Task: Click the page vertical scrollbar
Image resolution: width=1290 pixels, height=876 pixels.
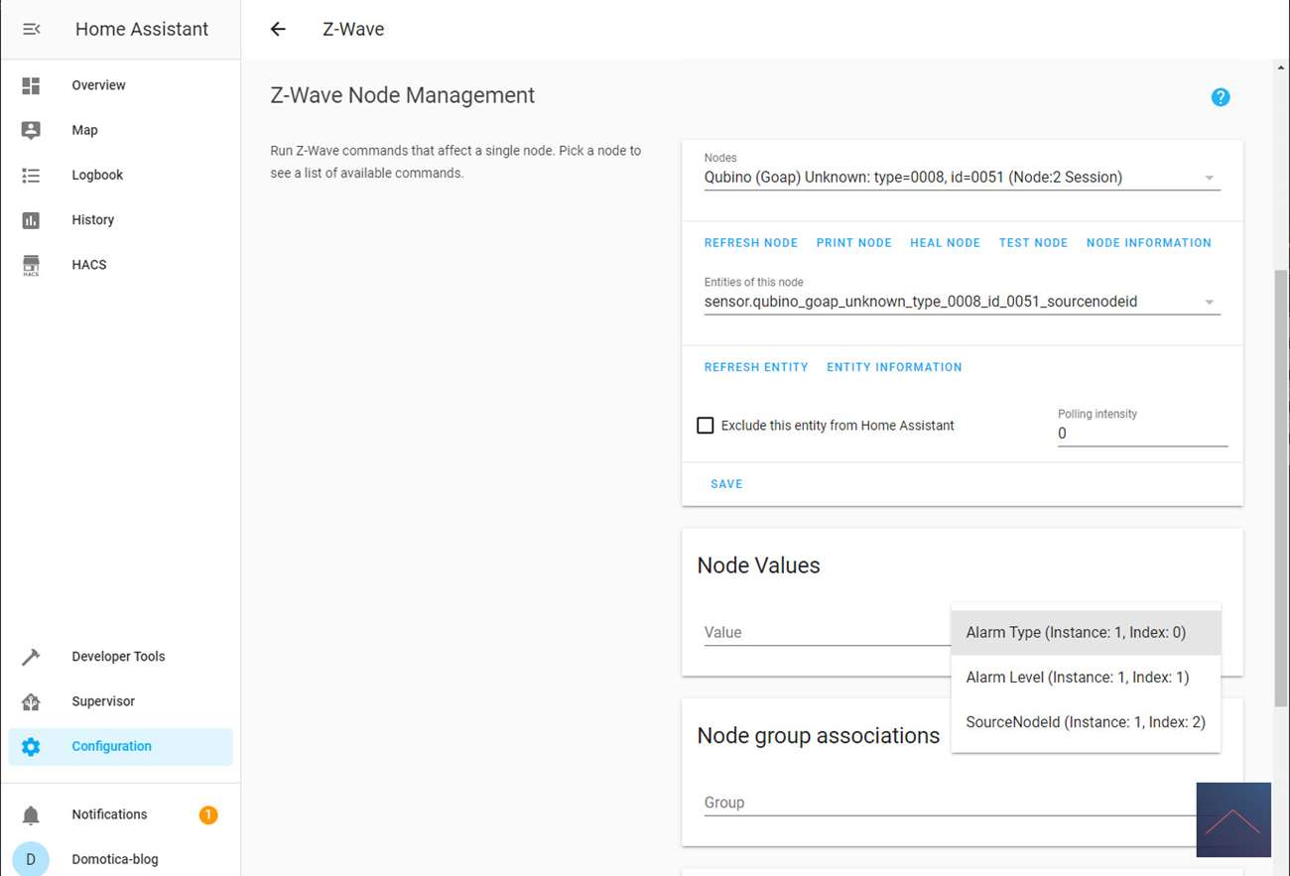Action: click(1281, 486)
